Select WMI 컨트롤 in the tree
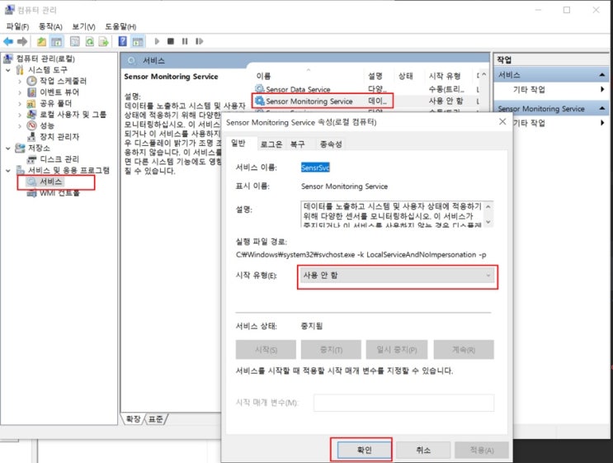This screenshot has height=463, width=613. click(59, 193)
